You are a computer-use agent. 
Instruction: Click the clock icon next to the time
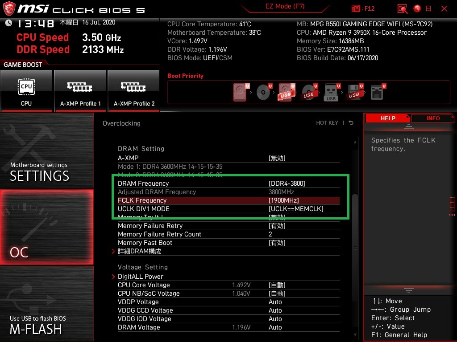tap(8, 23)
